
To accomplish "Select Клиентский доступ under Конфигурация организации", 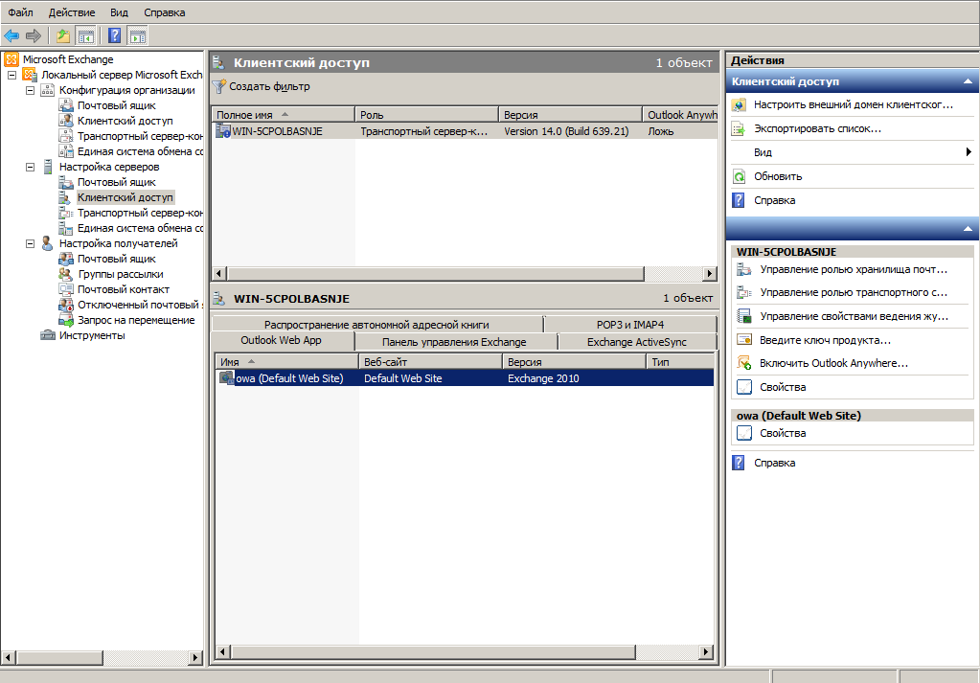I will [125, 121].
